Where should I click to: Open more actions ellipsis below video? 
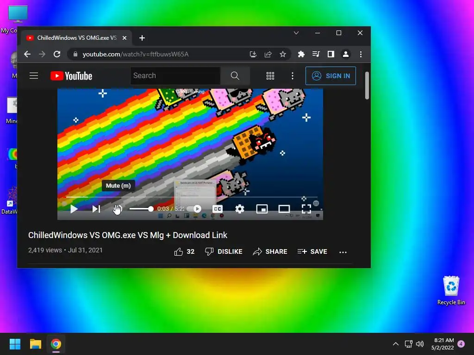pyautogui.click(x=343, y=252)
